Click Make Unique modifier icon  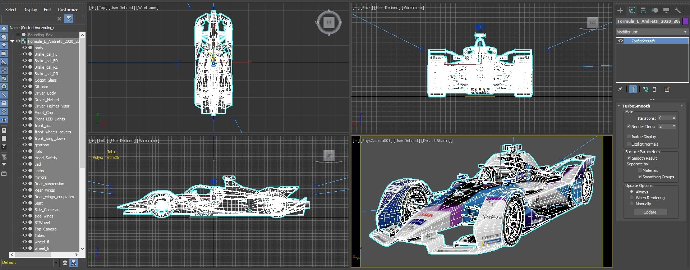646,89
